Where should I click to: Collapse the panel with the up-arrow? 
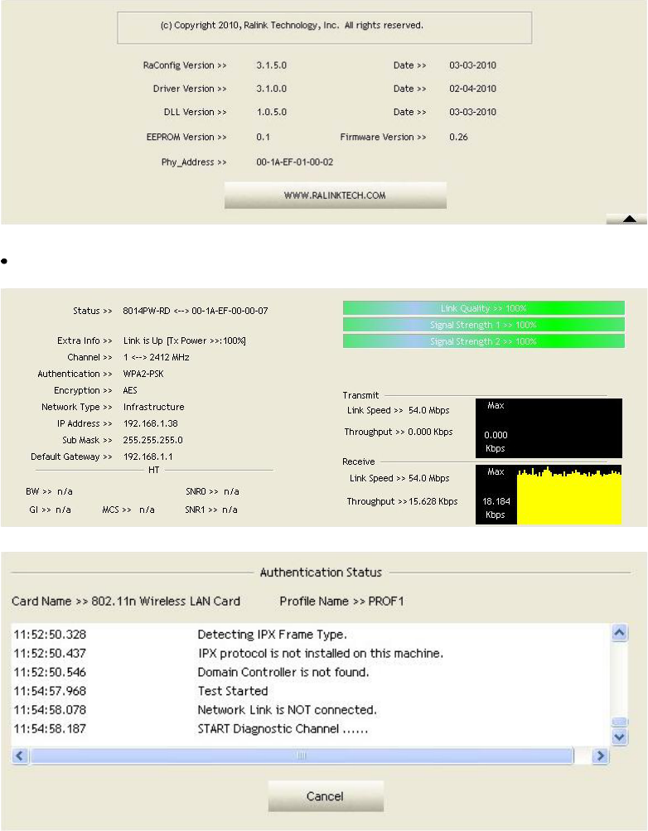point(628,219)
